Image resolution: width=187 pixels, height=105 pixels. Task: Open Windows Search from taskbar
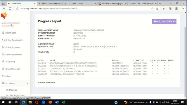(10, 102)
